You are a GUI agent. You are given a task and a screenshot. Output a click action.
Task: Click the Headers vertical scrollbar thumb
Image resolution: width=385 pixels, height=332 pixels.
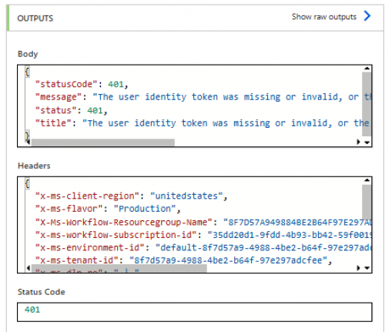click(367, 202)
